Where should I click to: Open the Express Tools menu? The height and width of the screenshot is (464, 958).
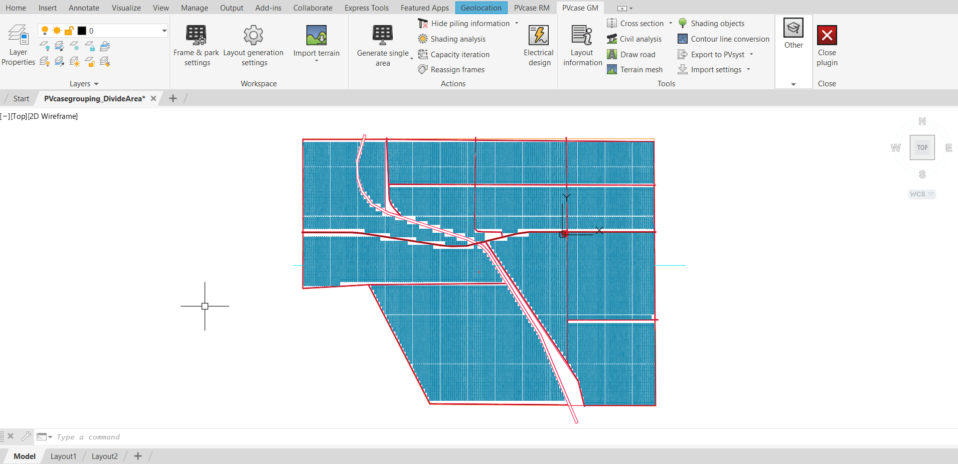pyautogui.click(x=367, y=8)
